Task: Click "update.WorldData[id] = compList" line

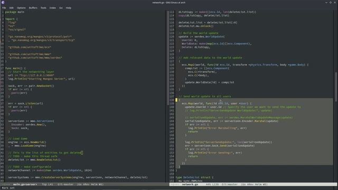Action: [x=209, y=82]
